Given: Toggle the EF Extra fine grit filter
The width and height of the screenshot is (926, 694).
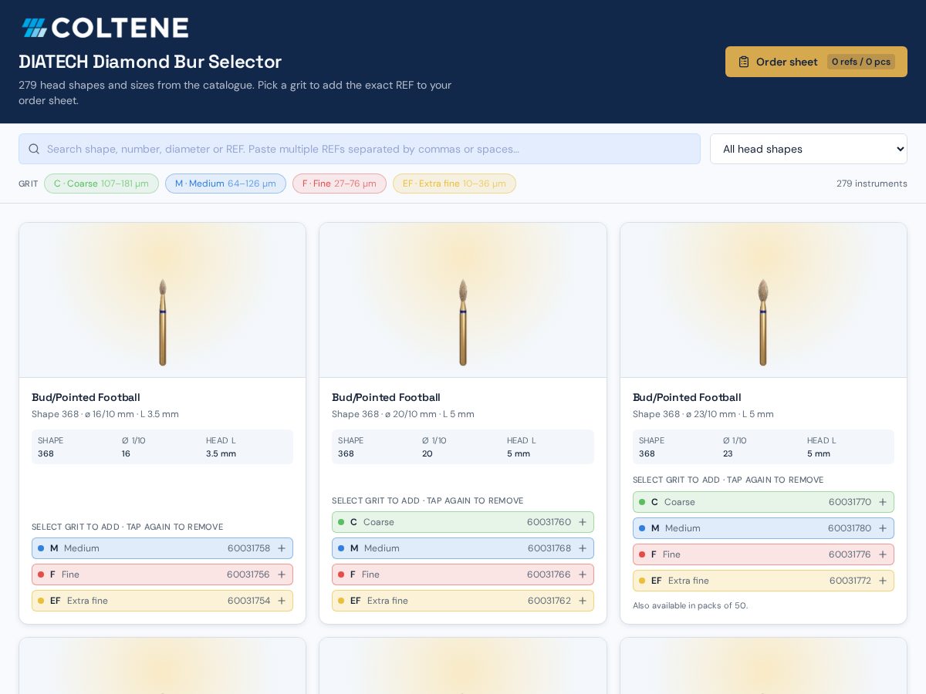Looking at the screenshot, I should (x=455, y=184).
